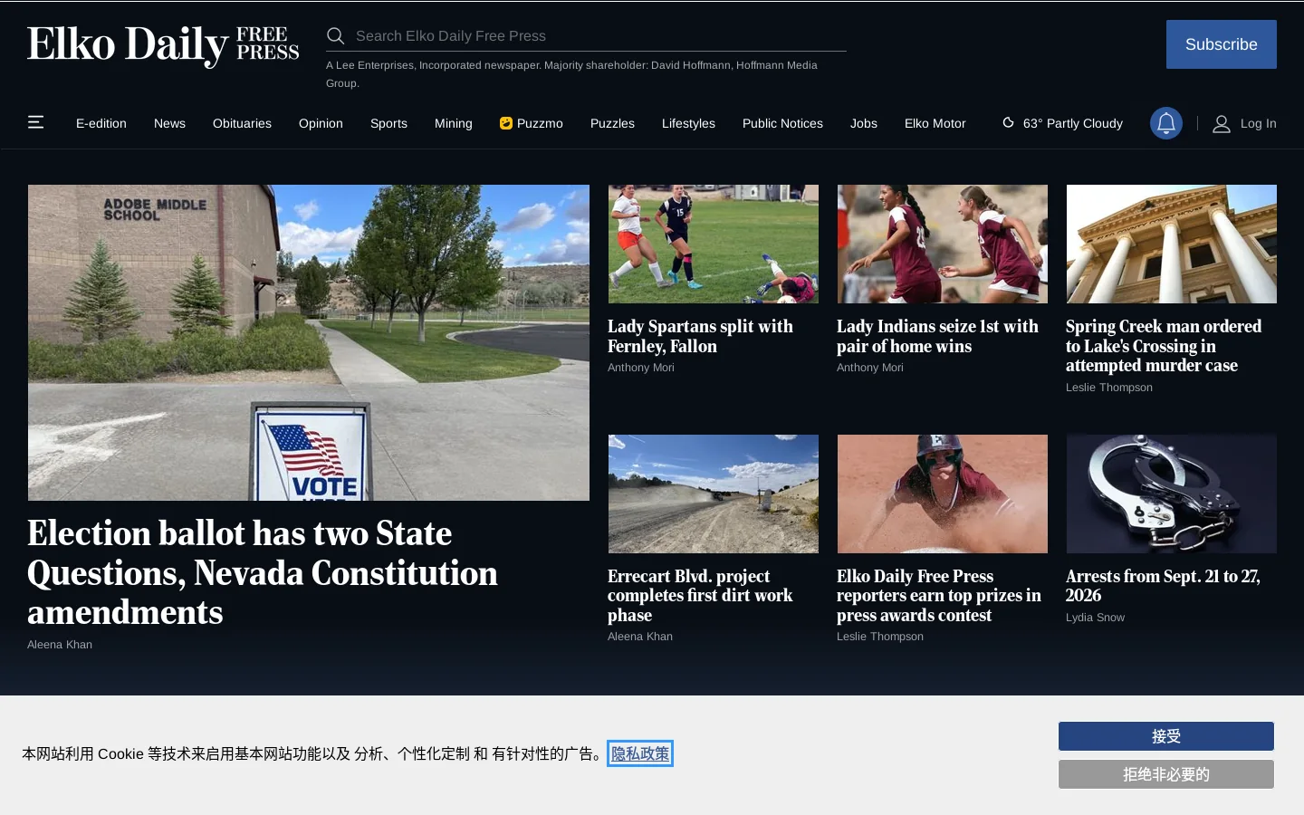The image size is (1304, 815).
Task: Open the Mining section
Action: (x=454, y=123)
